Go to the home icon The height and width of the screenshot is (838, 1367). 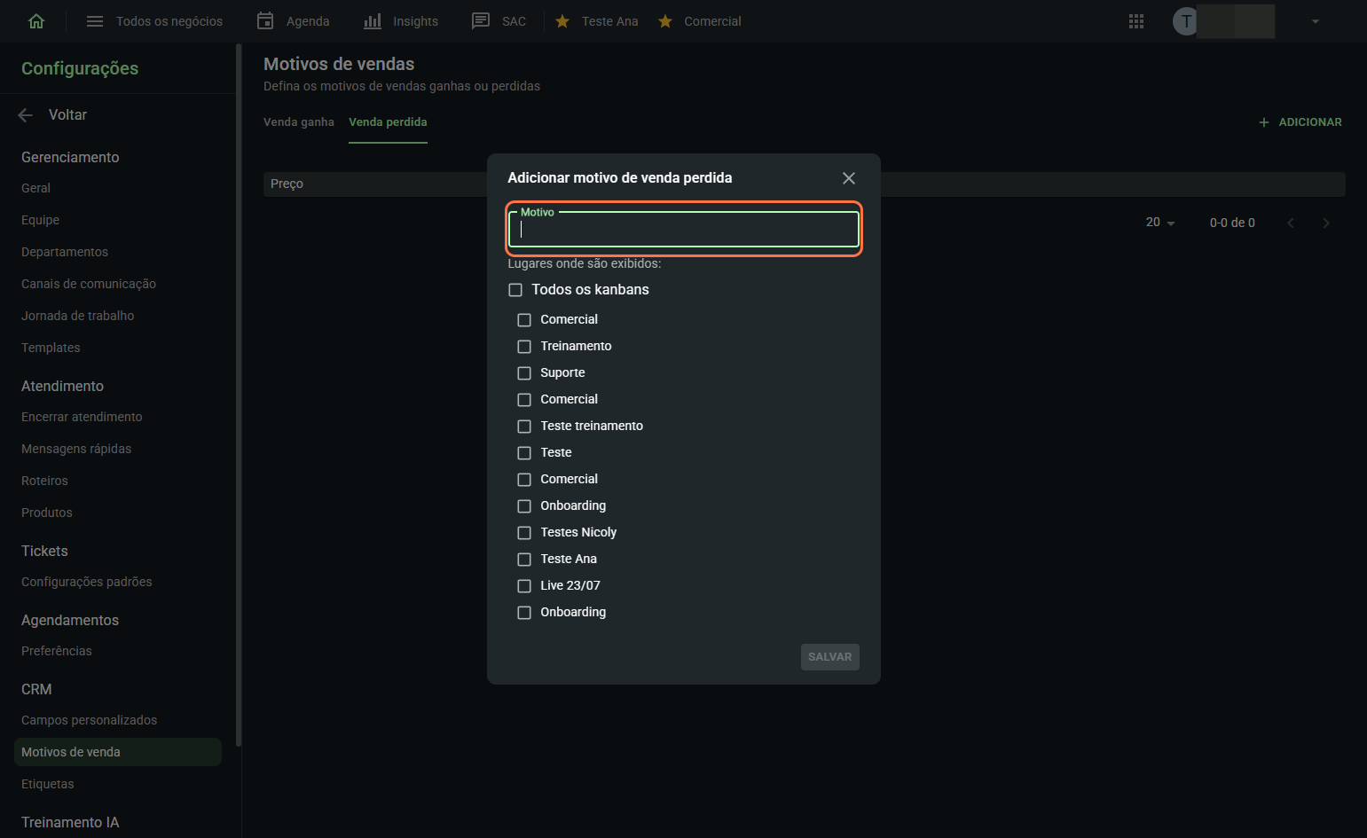click(36, 21)
